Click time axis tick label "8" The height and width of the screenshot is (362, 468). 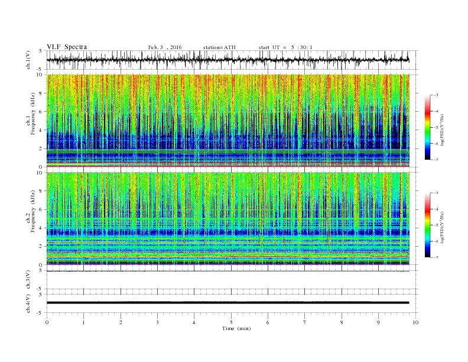coord(342,322)
